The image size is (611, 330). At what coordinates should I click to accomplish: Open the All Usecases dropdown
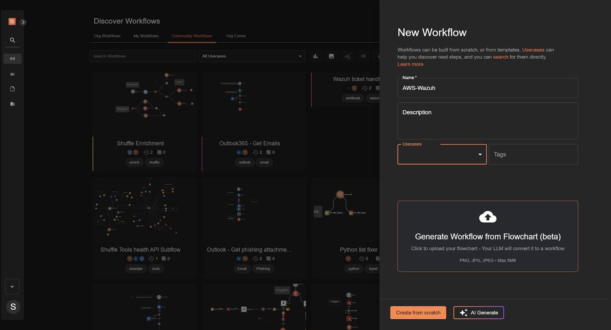tap(252, 56)
